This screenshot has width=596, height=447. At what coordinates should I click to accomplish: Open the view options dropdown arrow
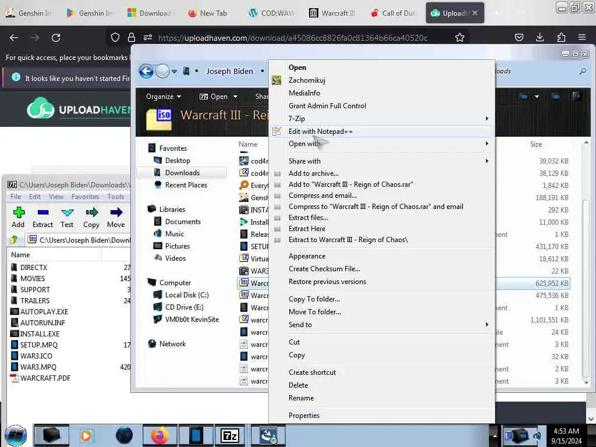[537, 97]
